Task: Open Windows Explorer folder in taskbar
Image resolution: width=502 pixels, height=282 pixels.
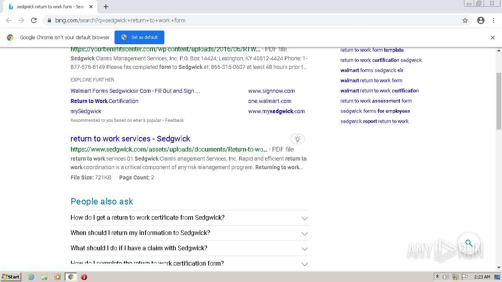Action: point(44,277)
